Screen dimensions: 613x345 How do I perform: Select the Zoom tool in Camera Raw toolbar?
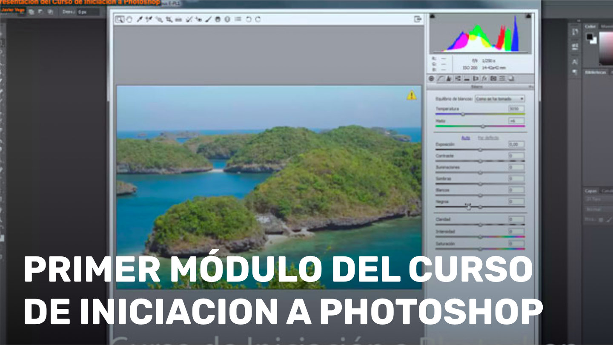click(120, 19)
